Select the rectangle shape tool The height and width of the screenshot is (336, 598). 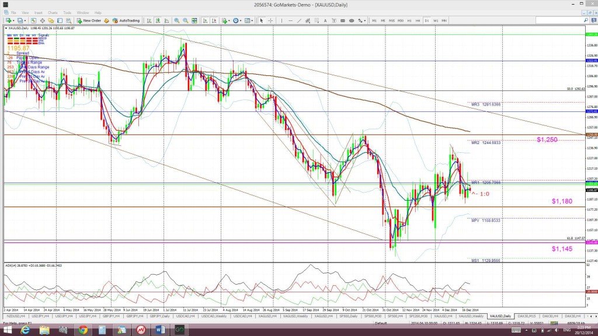click(x=342, y=20)
